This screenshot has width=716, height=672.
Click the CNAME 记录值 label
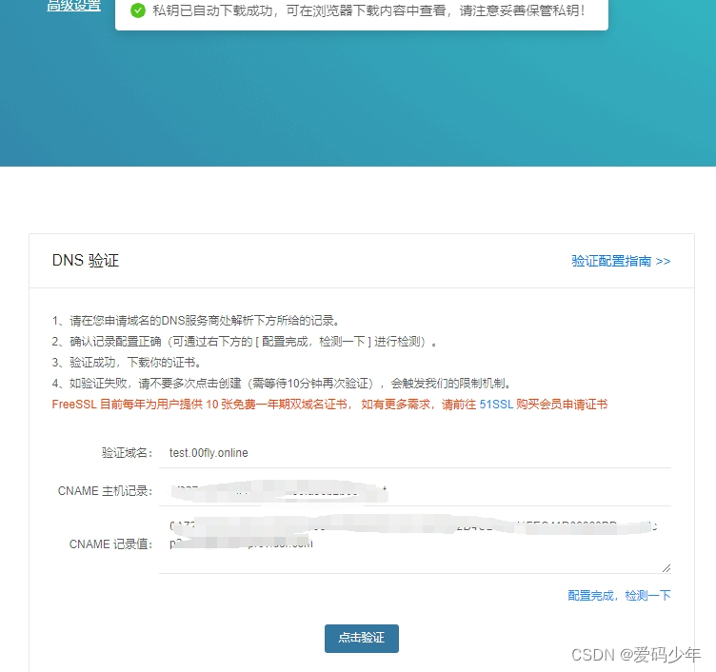110,544
